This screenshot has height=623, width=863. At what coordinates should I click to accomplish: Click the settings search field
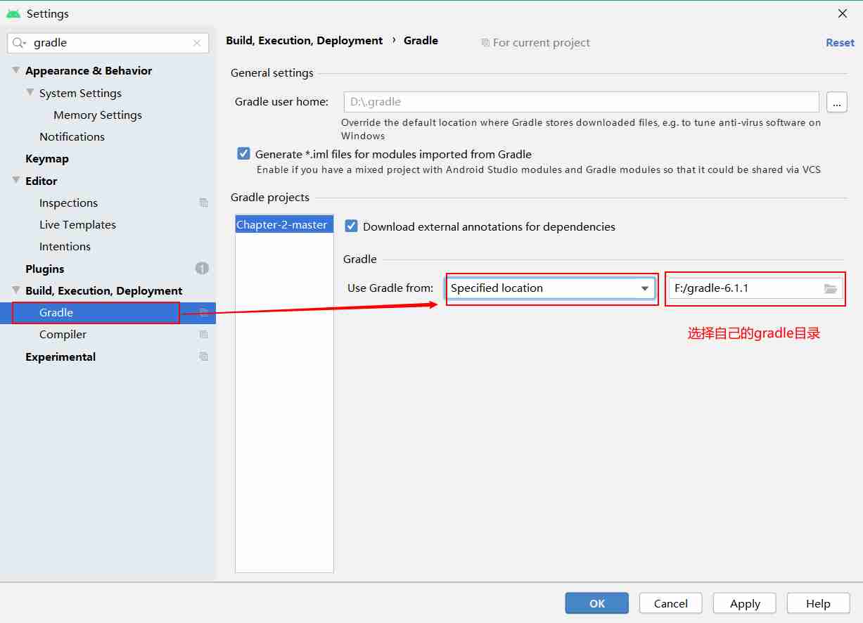[x=108, y=43]
